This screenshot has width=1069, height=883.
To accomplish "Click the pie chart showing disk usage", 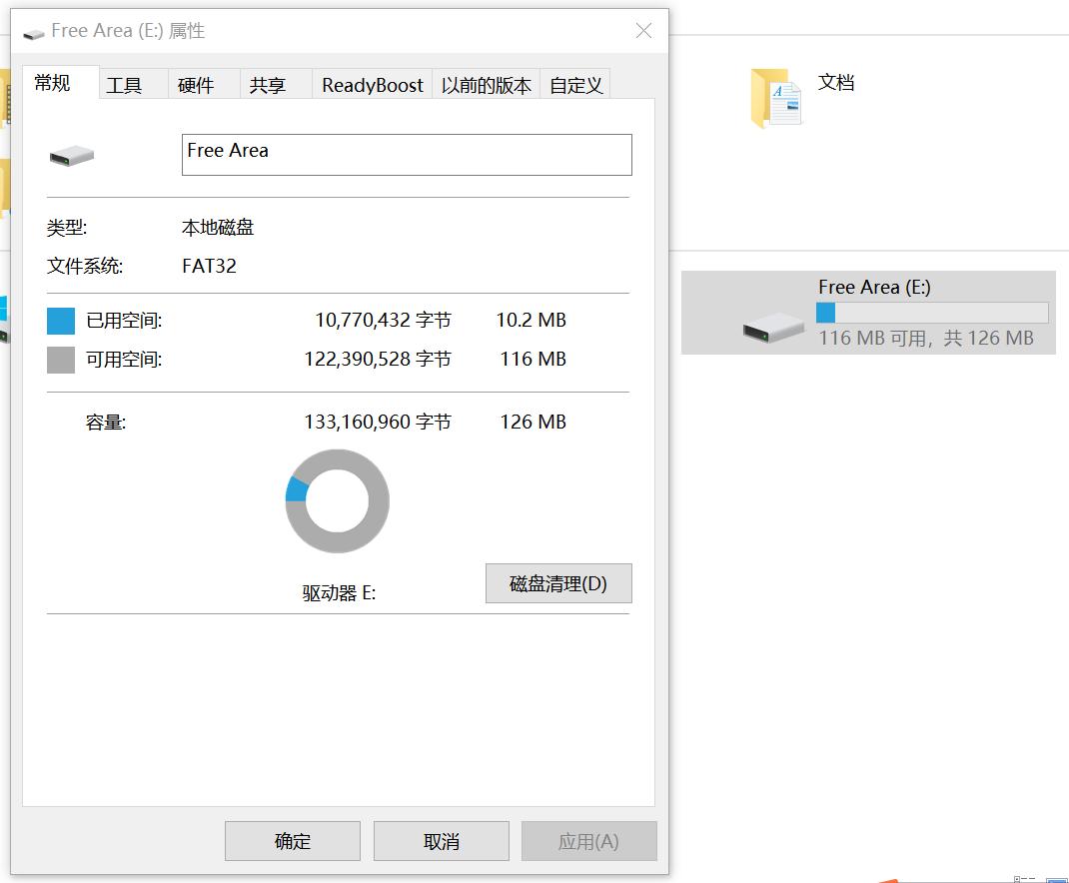I will 337,500.
